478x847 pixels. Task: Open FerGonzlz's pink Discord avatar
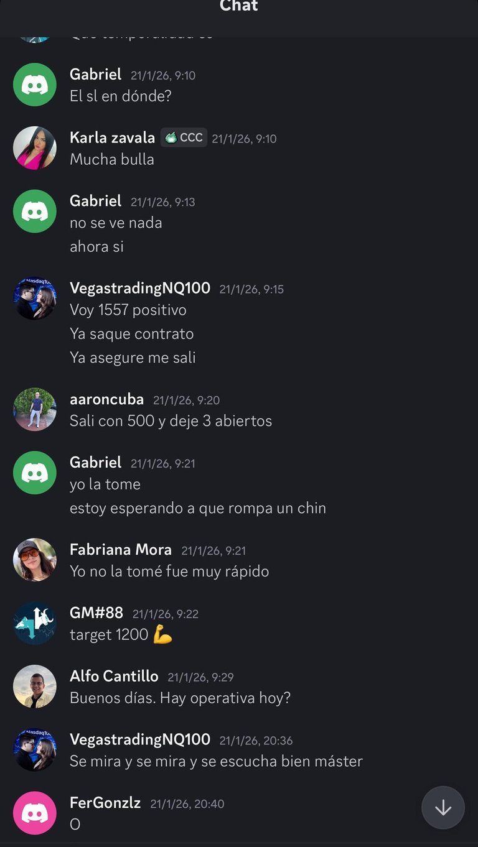(x=35, y=813)
